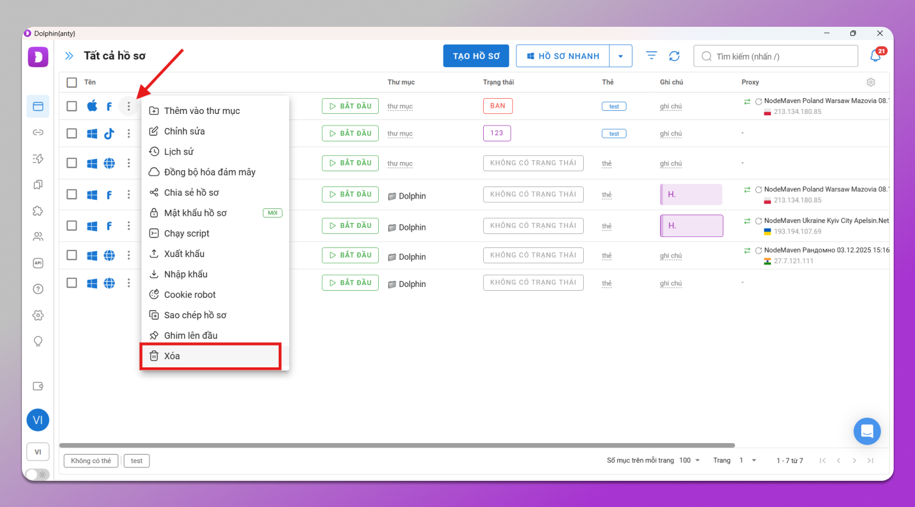Open the API icon in sidebar
Screen dimensions: 915x507
(x=38, y=263)
